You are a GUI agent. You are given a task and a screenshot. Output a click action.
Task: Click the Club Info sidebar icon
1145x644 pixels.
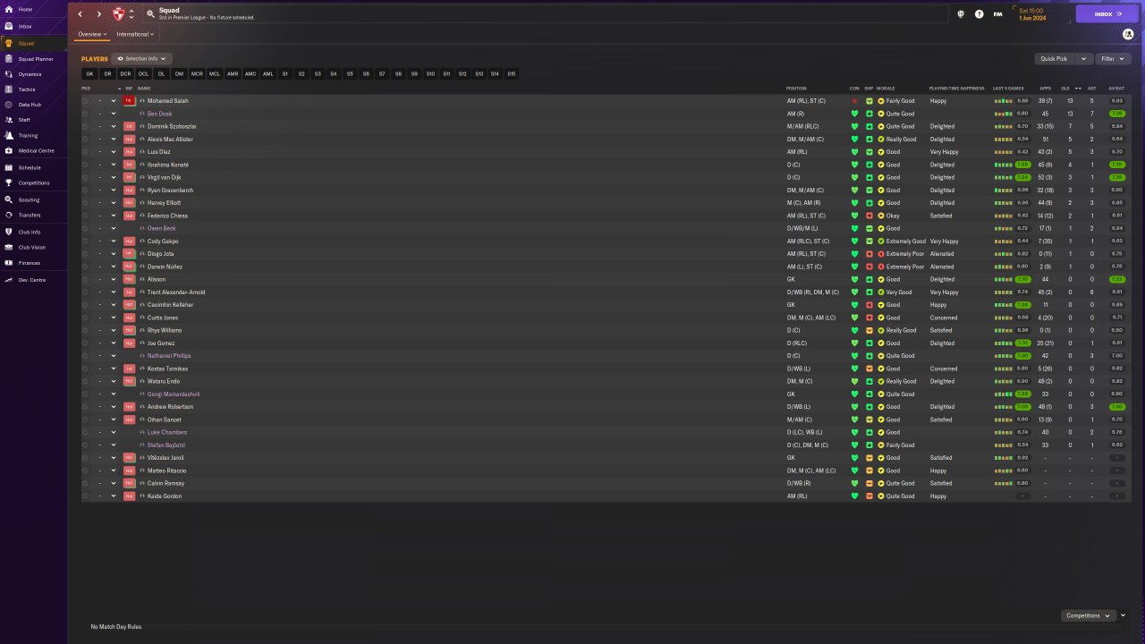click(8, 232)
